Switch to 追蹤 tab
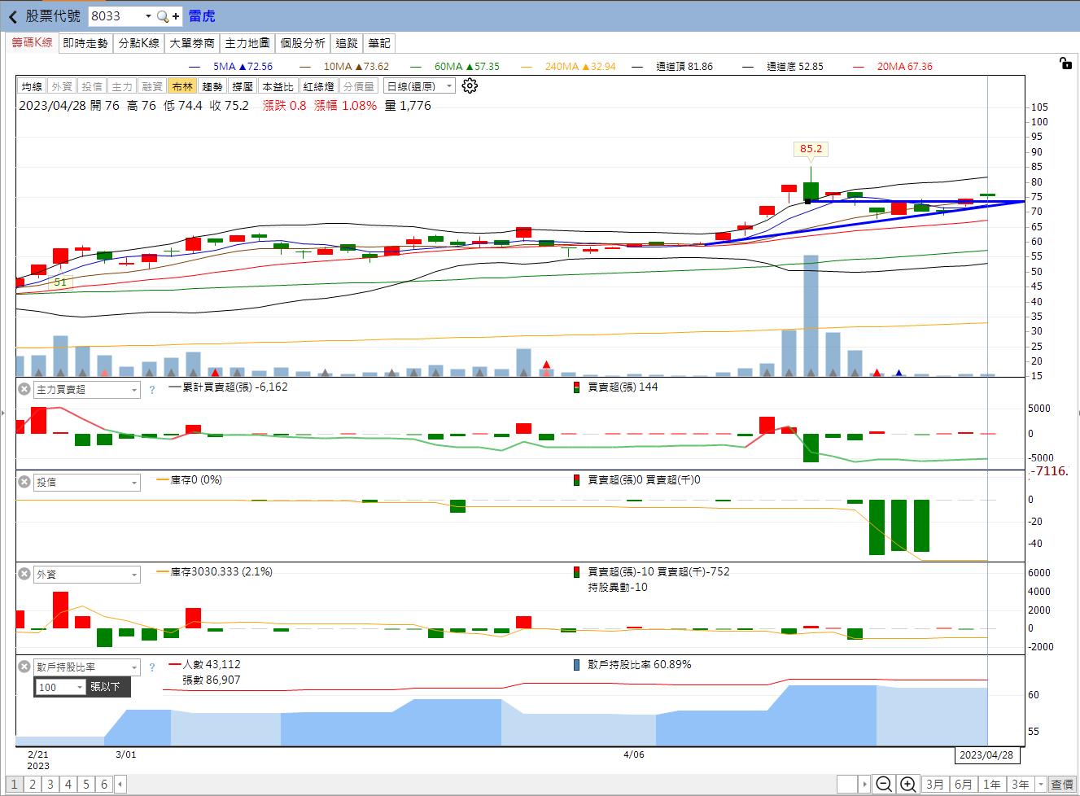Viewport: 1080px width, 796px height. coord(347,43)
